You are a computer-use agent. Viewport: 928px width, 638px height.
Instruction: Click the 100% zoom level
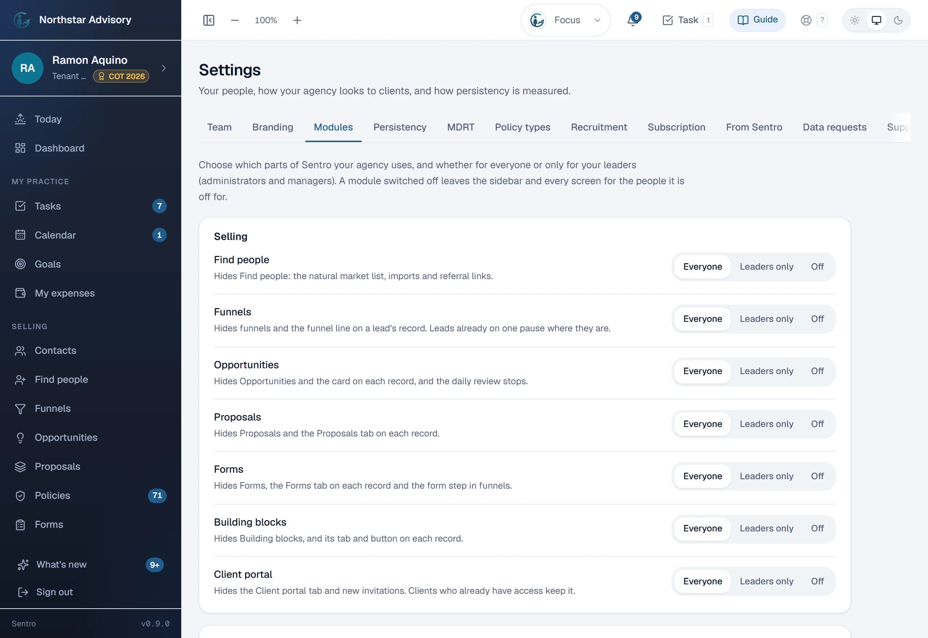pos(266,20)
